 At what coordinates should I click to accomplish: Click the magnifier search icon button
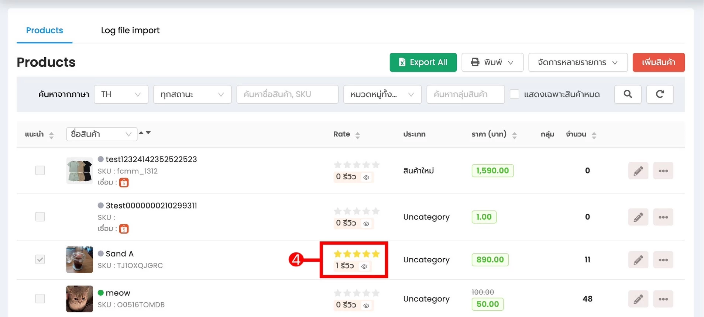point(628,94)
